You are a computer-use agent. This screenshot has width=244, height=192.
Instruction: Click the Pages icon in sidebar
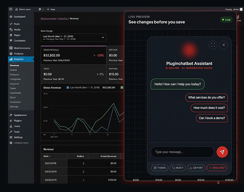tap(11, 35)
